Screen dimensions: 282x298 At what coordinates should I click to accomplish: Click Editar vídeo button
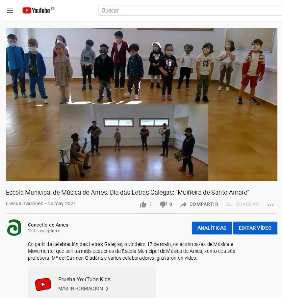point(255,228)
